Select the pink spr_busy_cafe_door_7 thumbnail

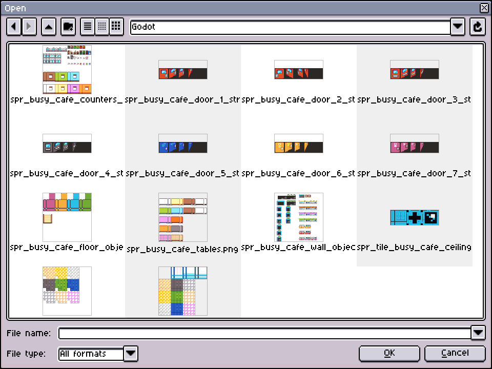coord(415,143)
